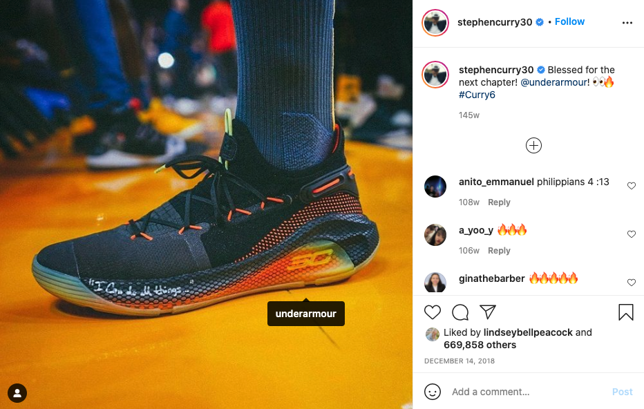Follow stephencurry30

(x=569, y=22)
